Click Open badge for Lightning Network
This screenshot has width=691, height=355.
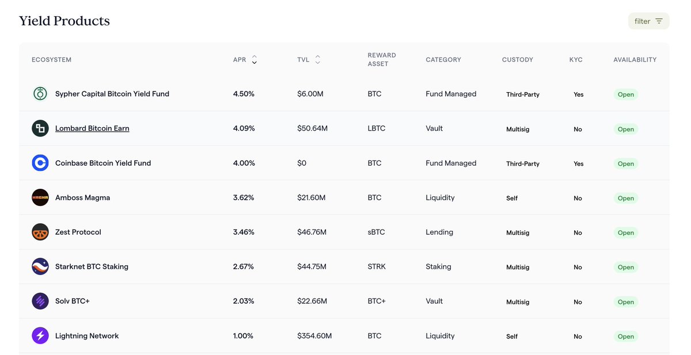(x=626, y=336)
